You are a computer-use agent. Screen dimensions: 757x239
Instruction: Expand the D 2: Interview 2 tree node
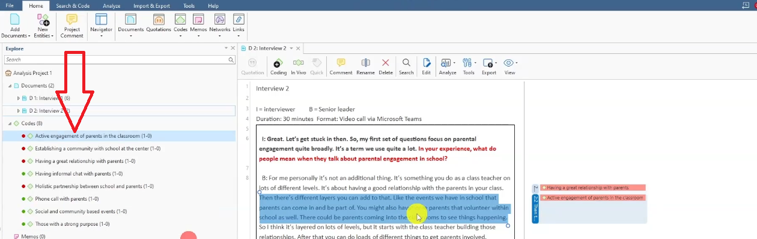pos(18,111)
